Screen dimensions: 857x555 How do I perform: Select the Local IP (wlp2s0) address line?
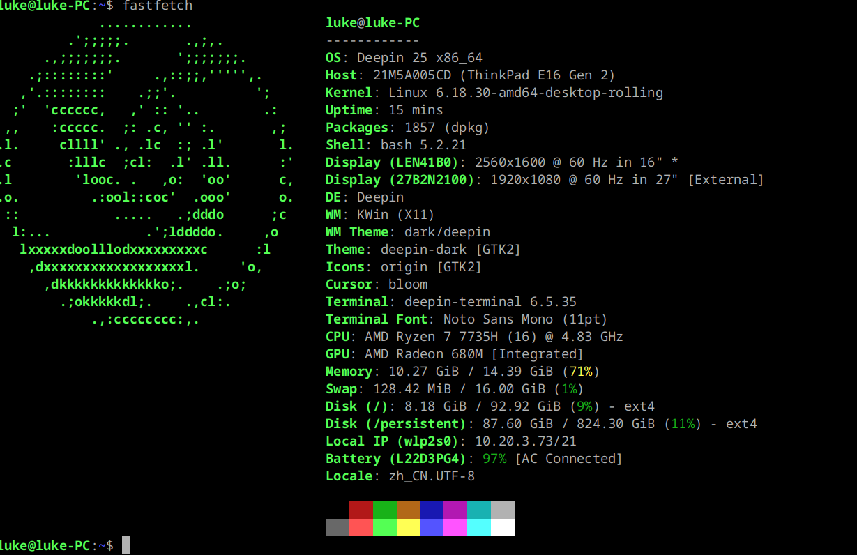[x=451, y=441]
